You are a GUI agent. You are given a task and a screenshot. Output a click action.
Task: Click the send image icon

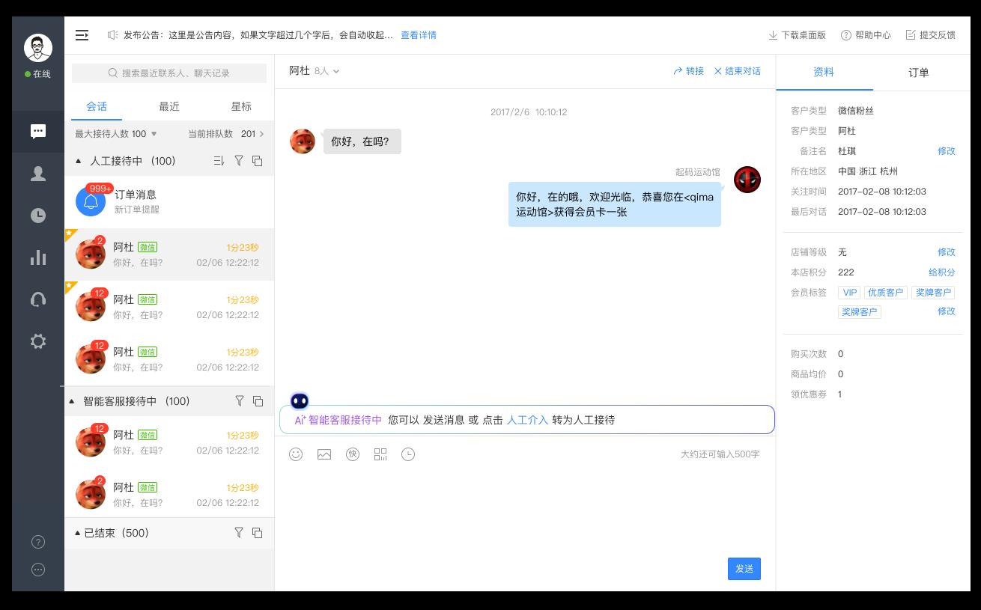coord(324,454)
